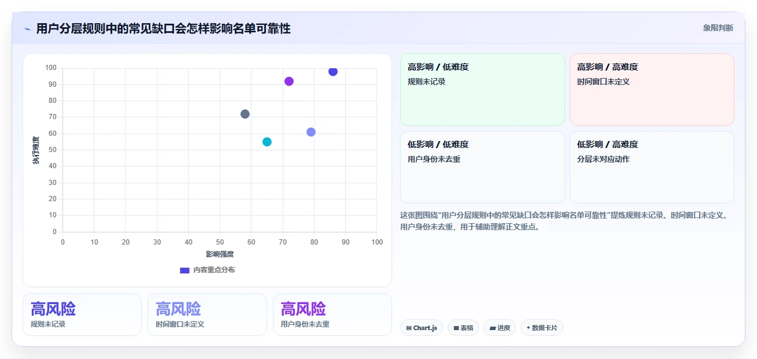Select the light periwinkle point at impact 79
This screenshot has height=359, width=757.
click(311, 132)
